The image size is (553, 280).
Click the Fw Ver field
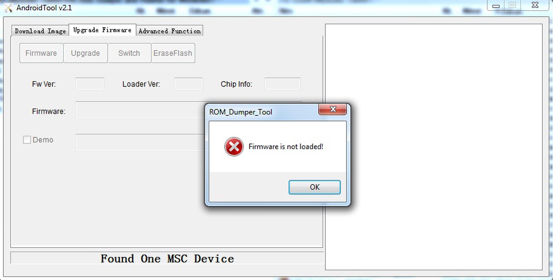(90, 84)
